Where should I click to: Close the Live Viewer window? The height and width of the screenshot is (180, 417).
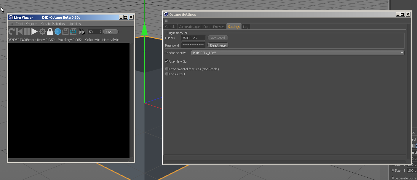(131, 17)
